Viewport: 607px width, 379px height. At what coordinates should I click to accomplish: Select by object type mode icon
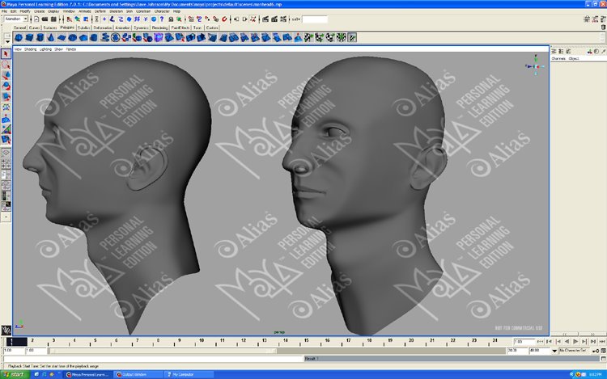click(78, 19)
